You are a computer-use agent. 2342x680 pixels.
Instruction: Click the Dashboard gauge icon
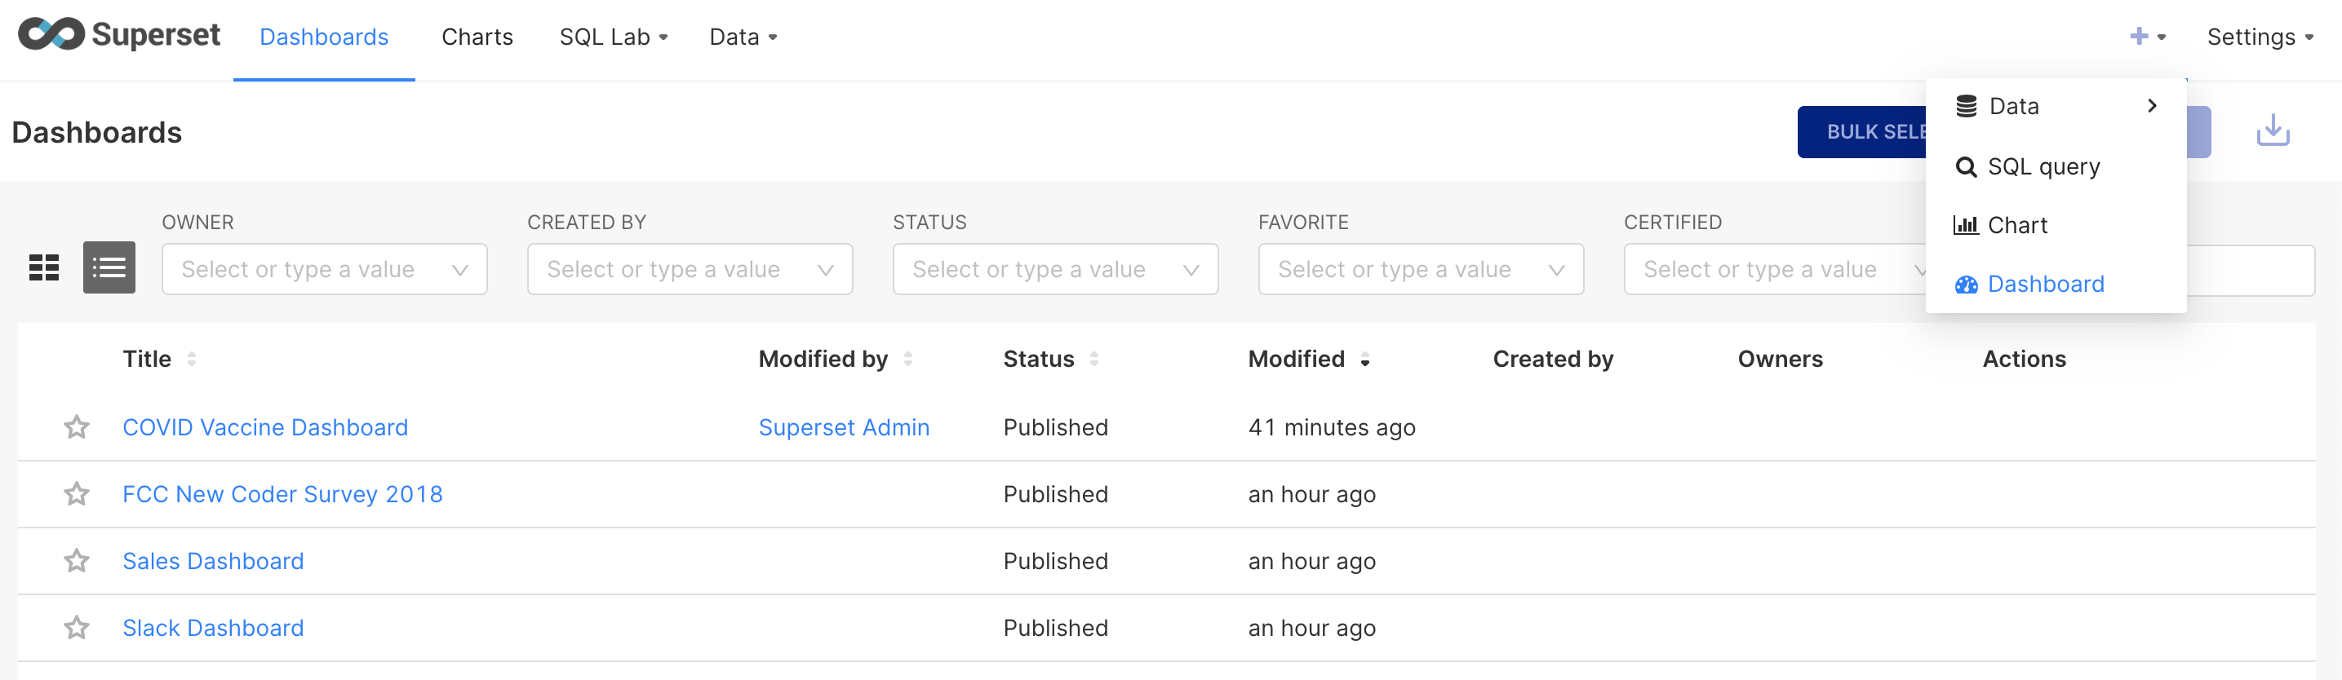click(1967, 285)
